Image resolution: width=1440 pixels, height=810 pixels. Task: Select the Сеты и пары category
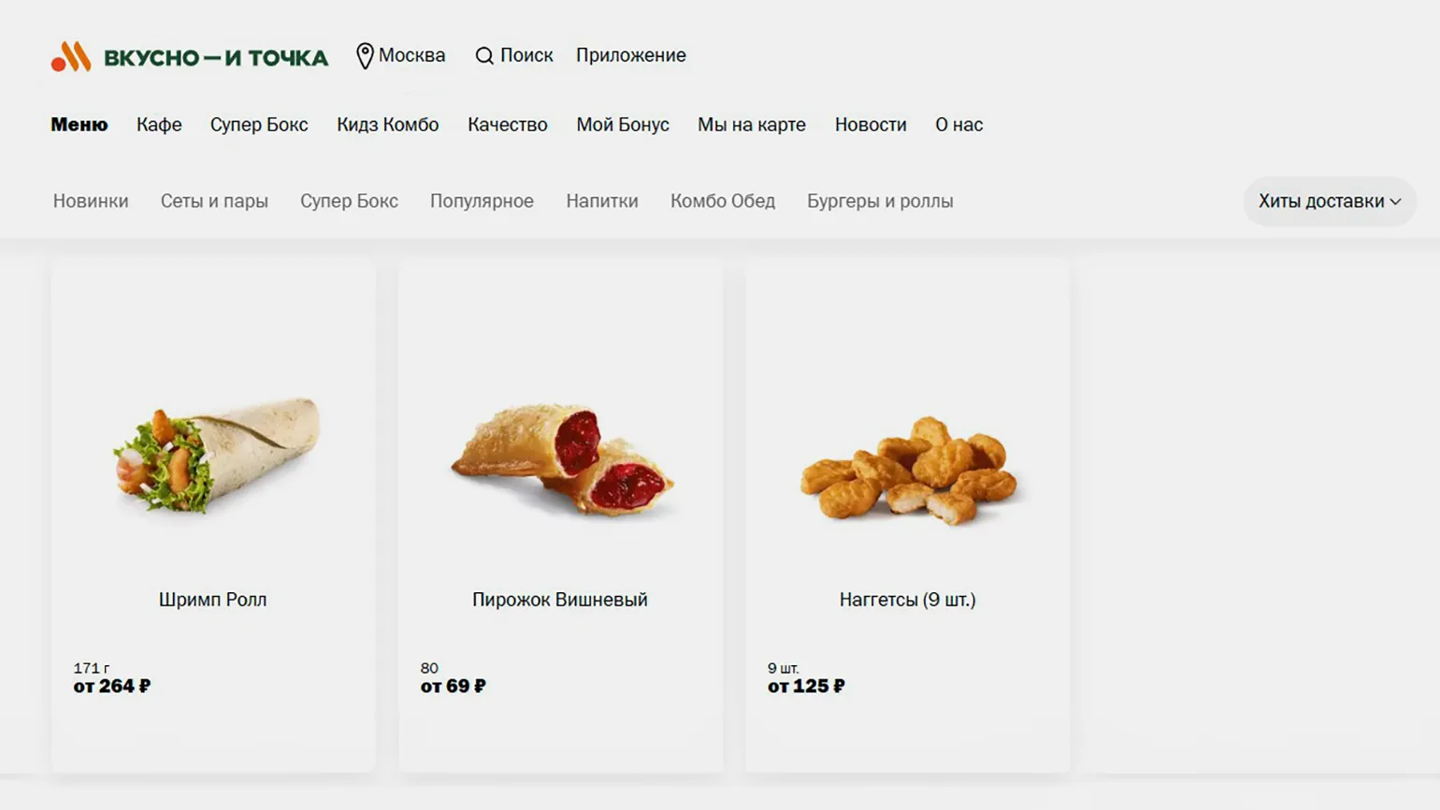(x=214, y=201)
